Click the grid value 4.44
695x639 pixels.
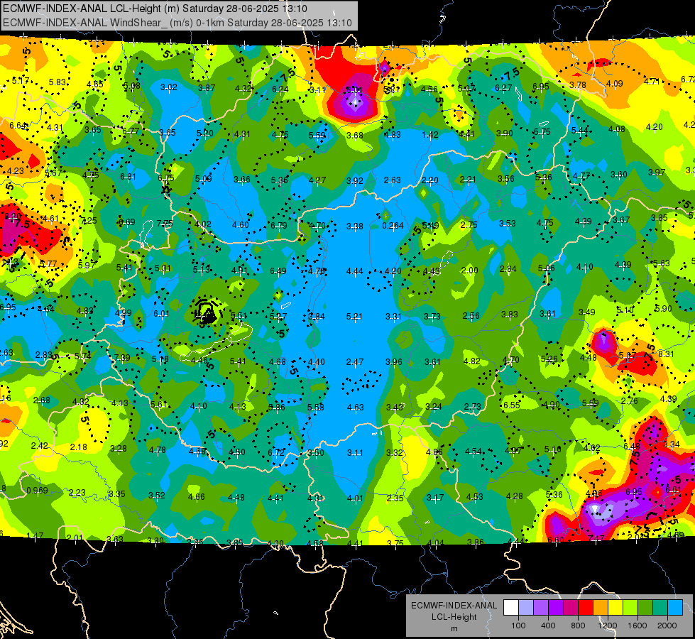pos(354,271)
